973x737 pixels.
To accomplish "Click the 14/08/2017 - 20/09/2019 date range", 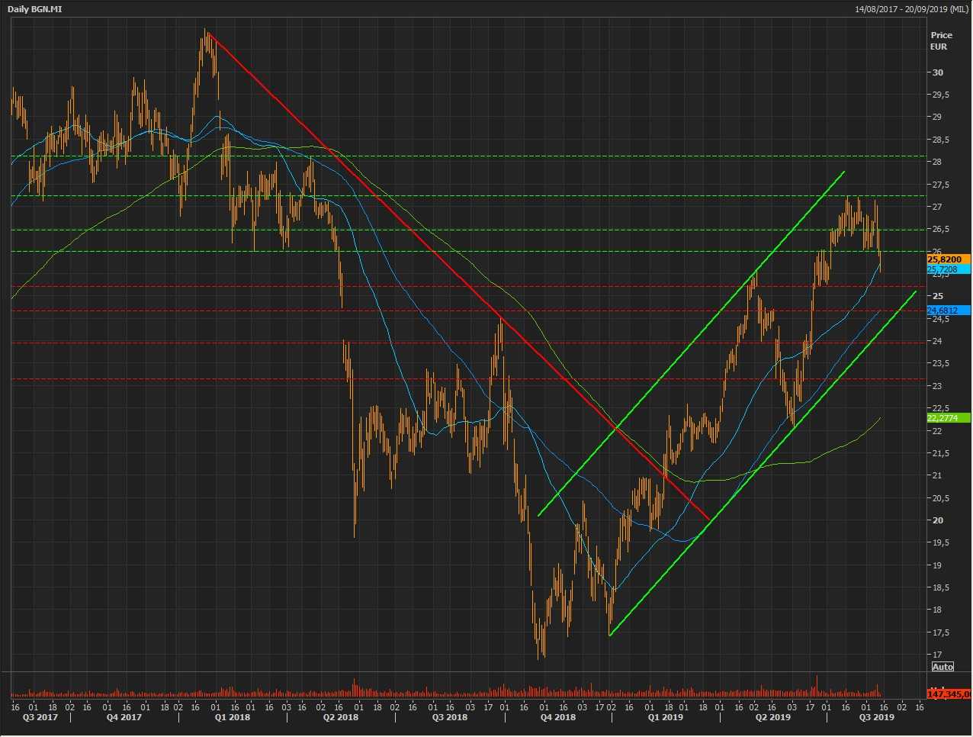I will (911, 9).
